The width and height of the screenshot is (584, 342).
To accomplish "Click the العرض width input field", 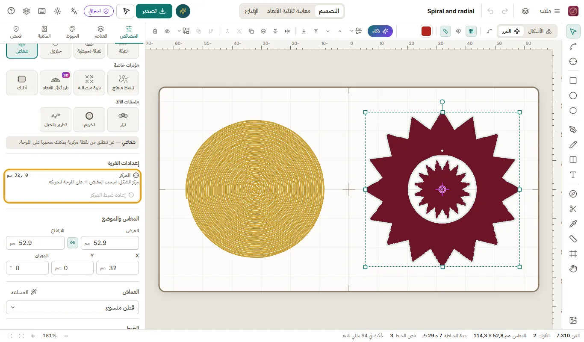I will pos(110,243).
